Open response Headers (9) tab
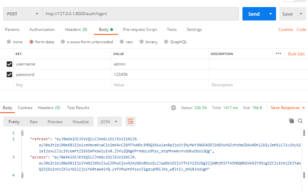This screenshot has width=308, height=192. (x=49, y=108)
